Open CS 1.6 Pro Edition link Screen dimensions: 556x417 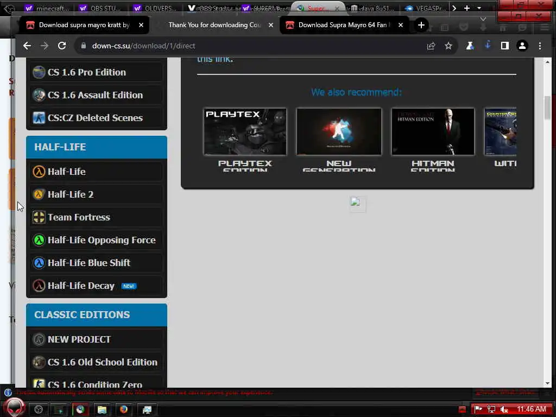(x=97, y=72)
